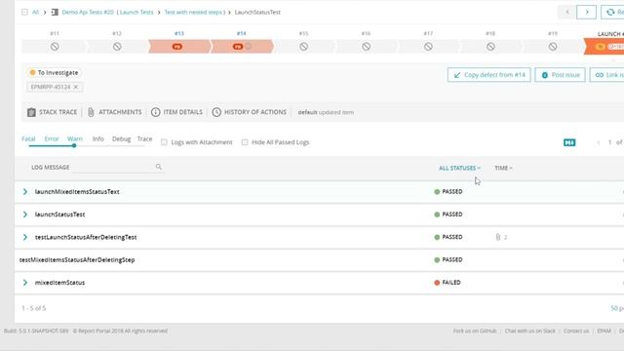The height and width of the screenshot is (351, 624).
Task: Open history item #18 skipped icon
Action: coord(490,47)
